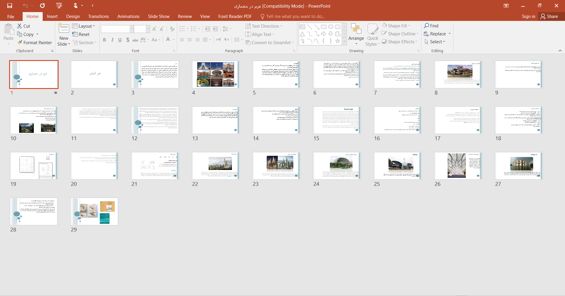The width and height of the screenshot is (565, 296).
Task: Switch to the Transitions tab
Action: (x=98, y=16)
